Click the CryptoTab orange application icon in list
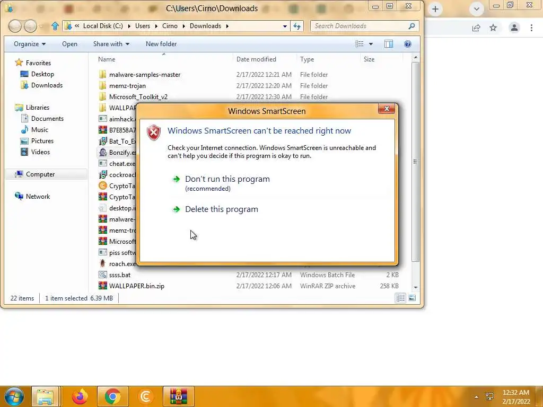Viewport: 543px width, 407px height. pos(102,186)
